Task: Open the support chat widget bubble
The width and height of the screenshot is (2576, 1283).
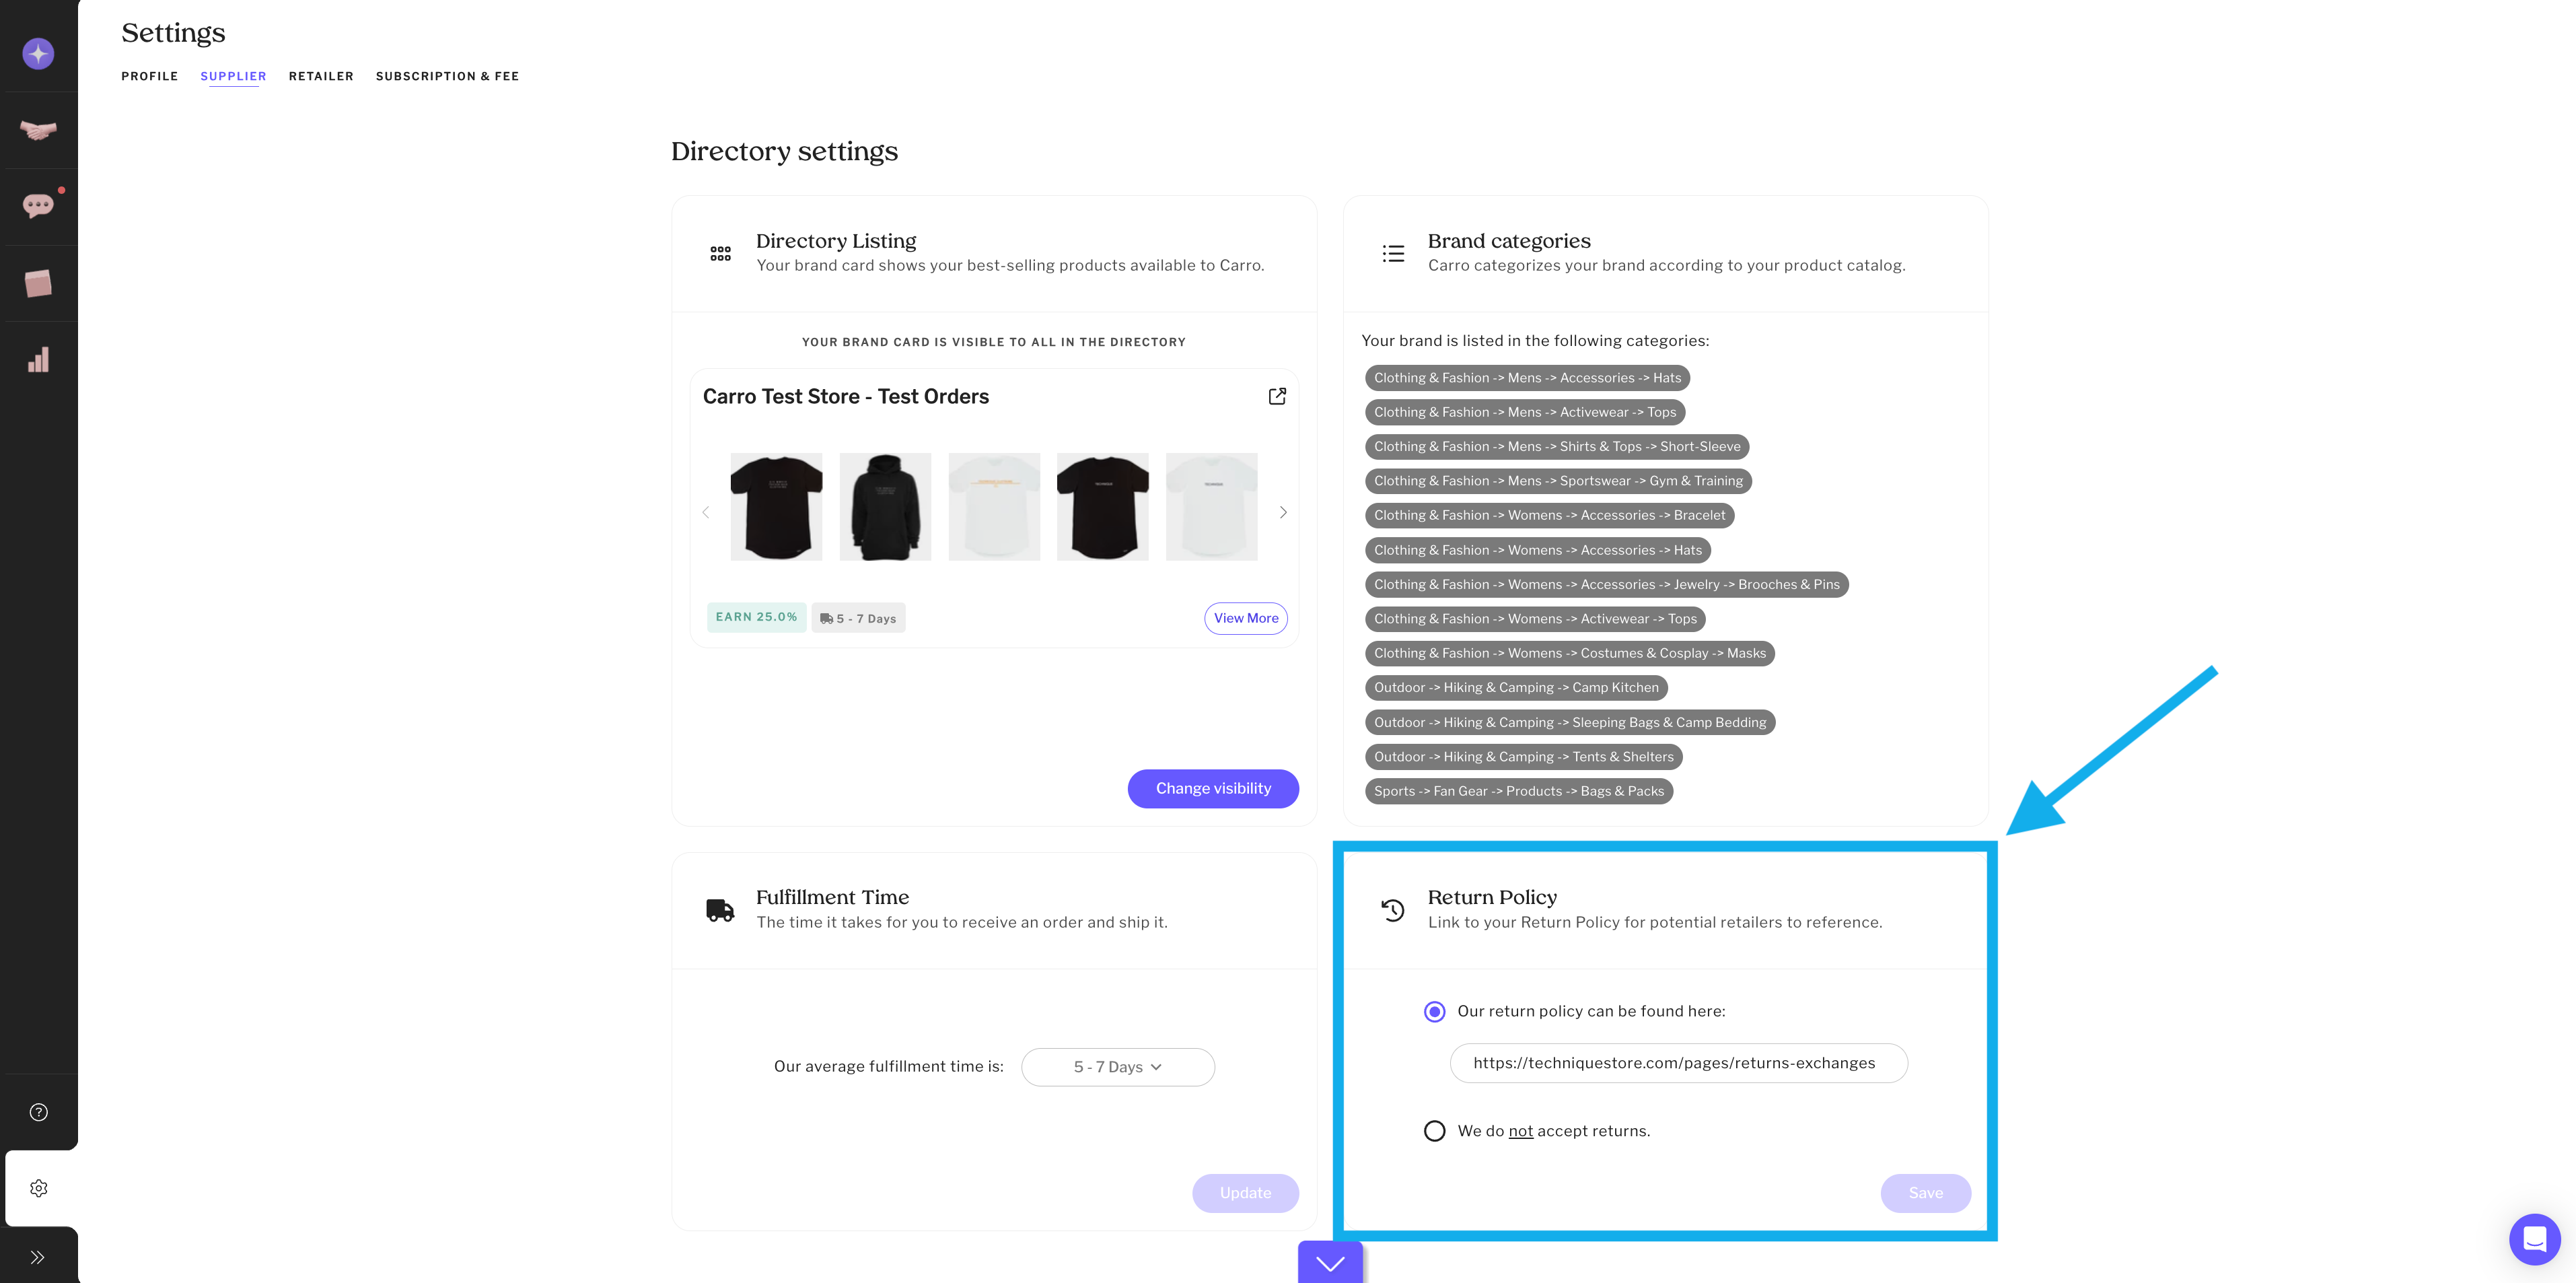Action: [2534, 1239]
